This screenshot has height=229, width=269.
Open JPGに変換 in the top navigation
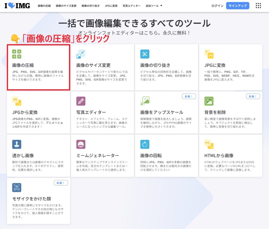click(x=111, y=6)
